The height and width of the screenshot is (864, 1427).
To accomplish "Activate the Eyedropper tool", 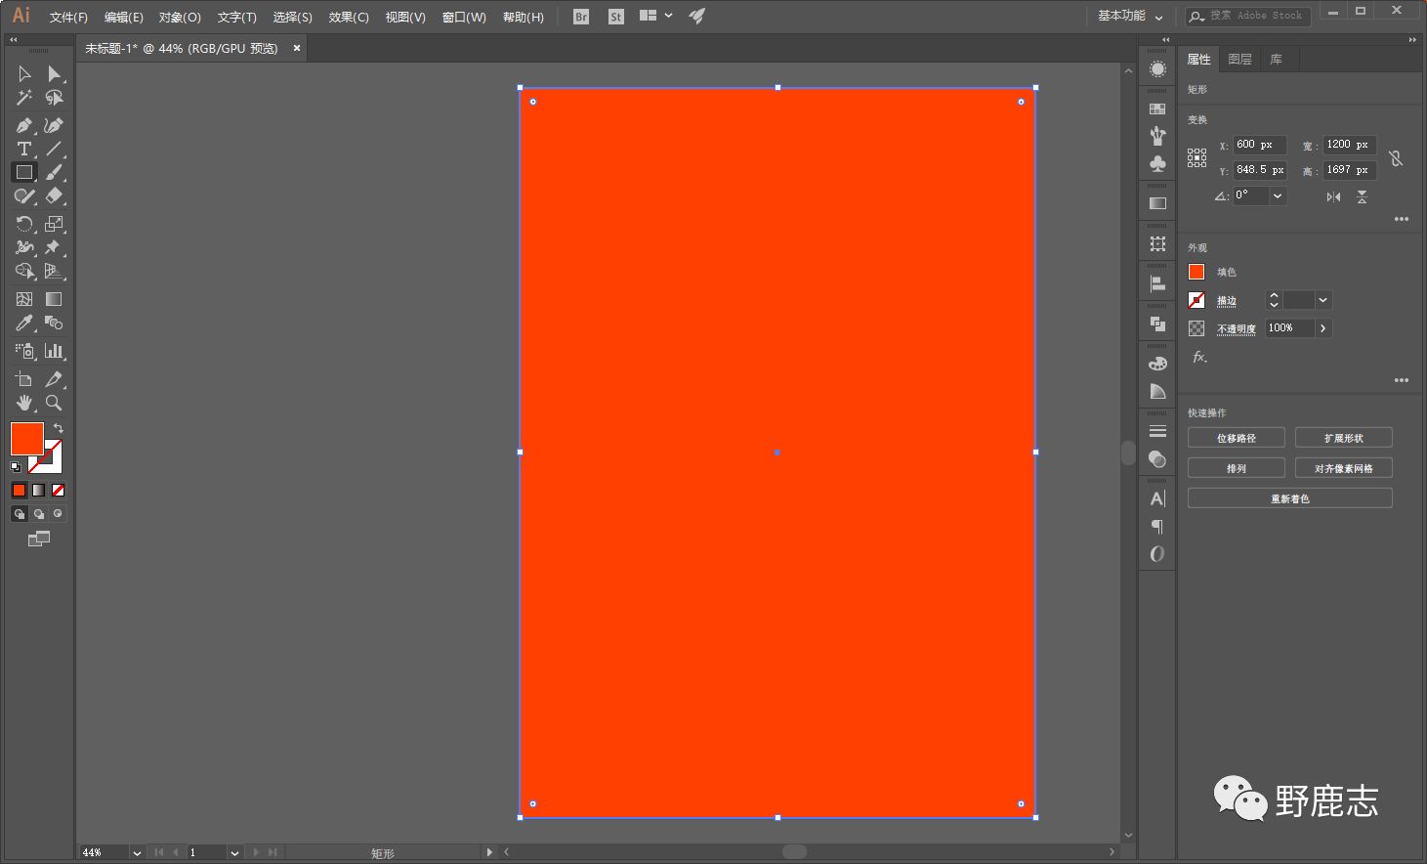I will pyautogui.click(x=23, y=324).
